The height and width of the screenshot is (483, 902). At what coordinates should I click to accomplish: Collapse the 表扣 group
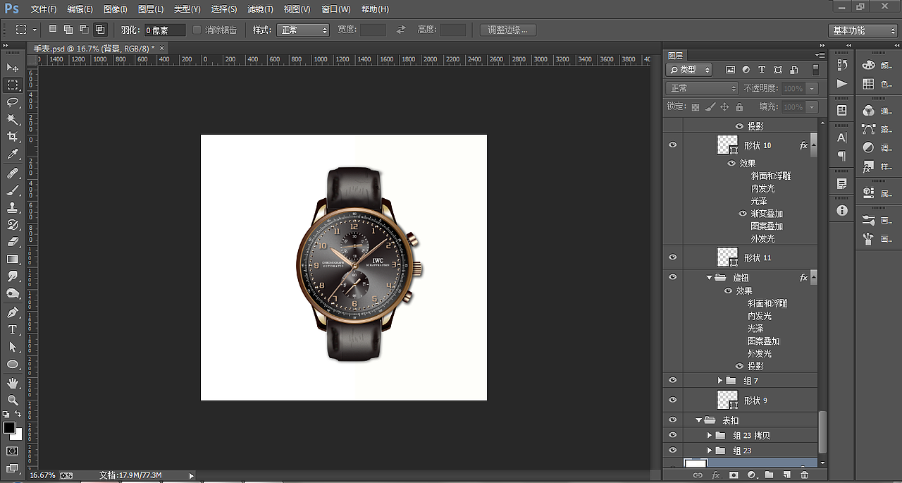pos(699,420)
